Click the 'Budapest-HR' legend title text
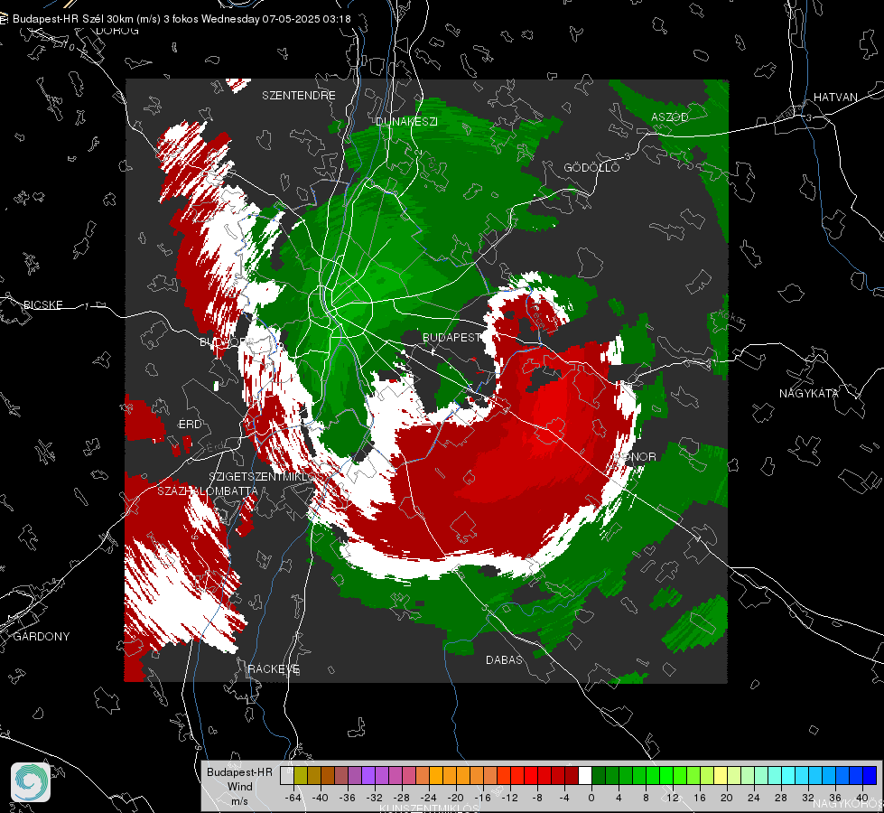884x813 pixels. [239, 771]
